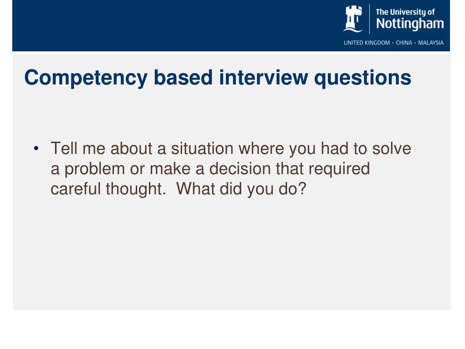Click the "UNITED KINGDOM" label
Screen dimensions: 465x349
pos(366,43)
